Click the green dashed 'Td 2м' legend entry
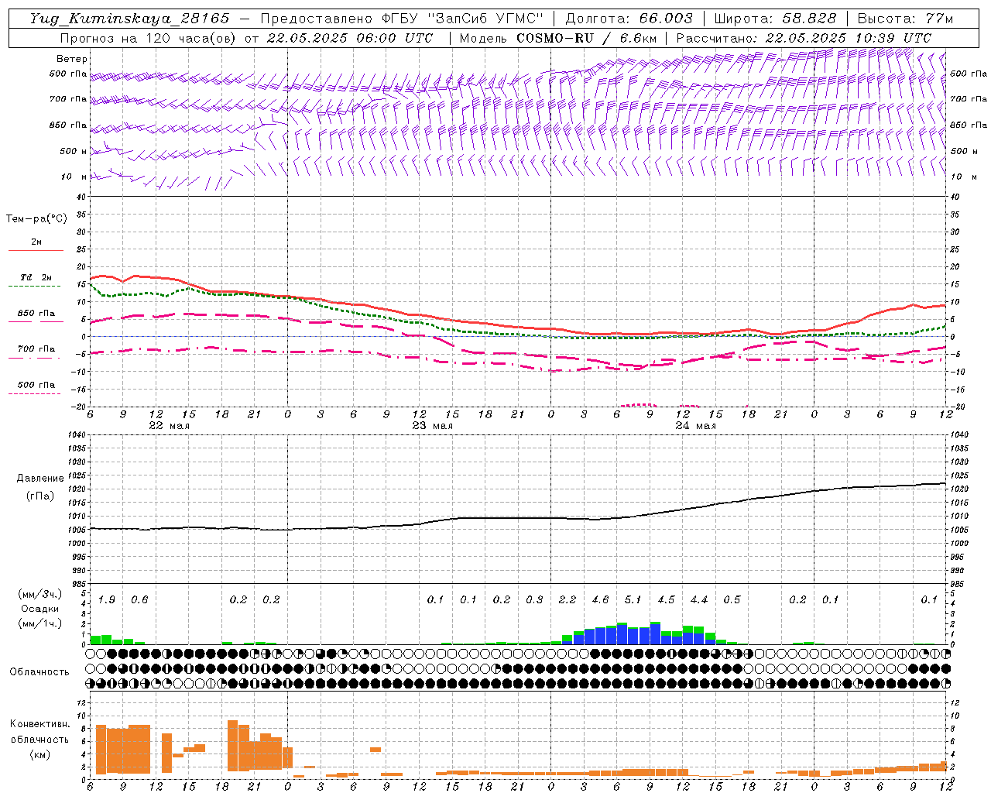 coord(36,280)
